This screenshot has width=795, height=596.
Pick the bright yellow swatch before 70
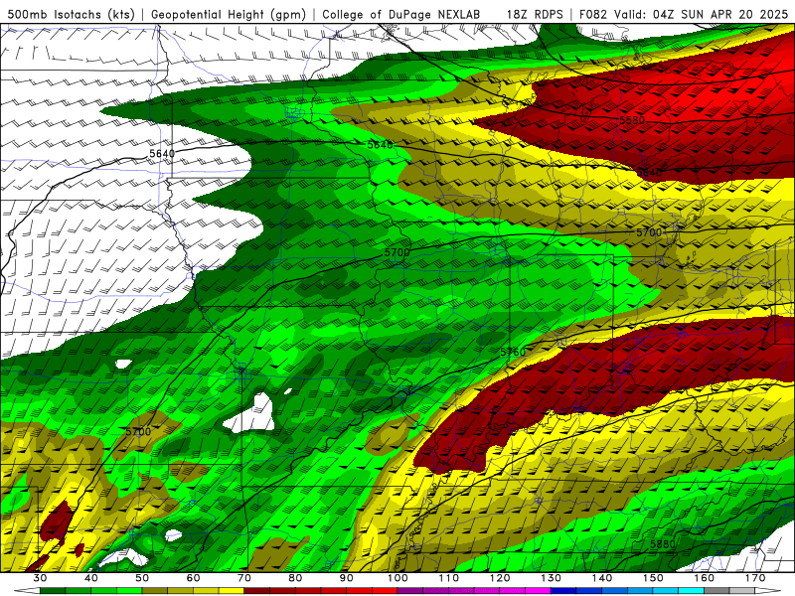point(232,591)
